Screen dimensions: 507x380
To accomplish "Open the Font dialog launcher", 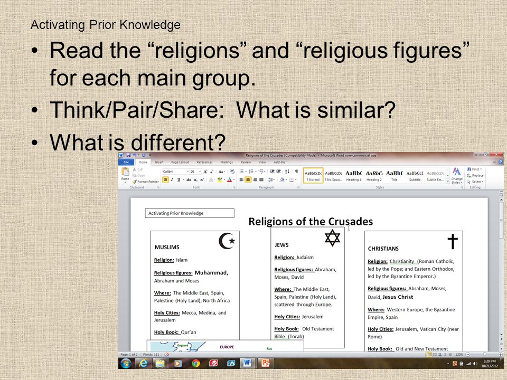I will coord(234,187).
